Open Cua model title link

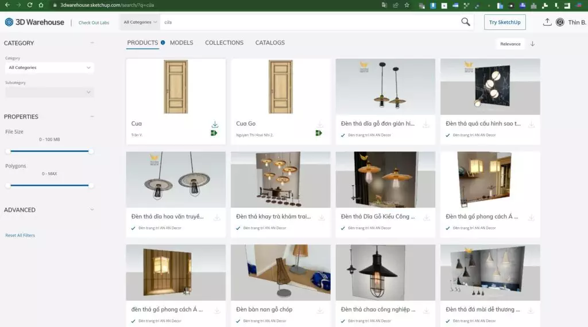(x=137, y=123)
